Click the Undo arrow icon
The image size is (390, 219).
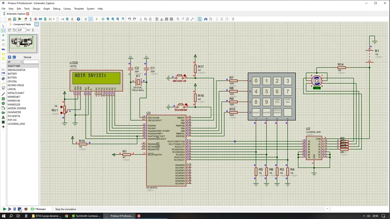(129, 19)
